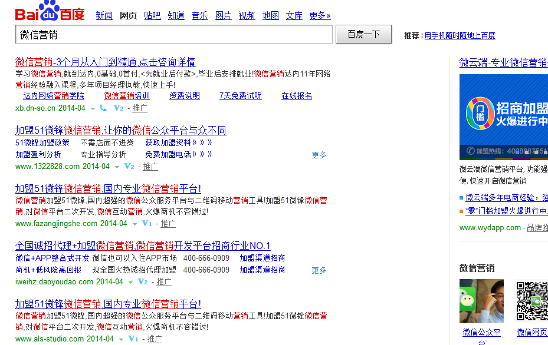Switch to the 图片 tab
Viewport: 548px width, 345px height.
(224, 16)
